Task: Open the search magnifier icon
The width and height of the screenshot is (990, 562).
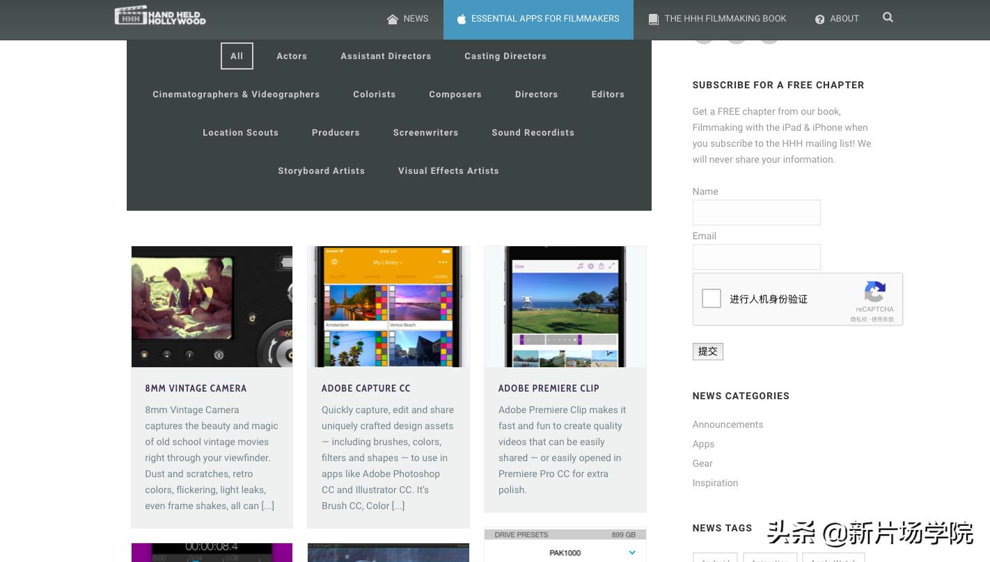Action: [888, 17]
